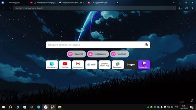Image resolution: width=196 pixels, height=110 pixels.
Task: Open the Gmail Входящие tile
Action: click(78, 65)
